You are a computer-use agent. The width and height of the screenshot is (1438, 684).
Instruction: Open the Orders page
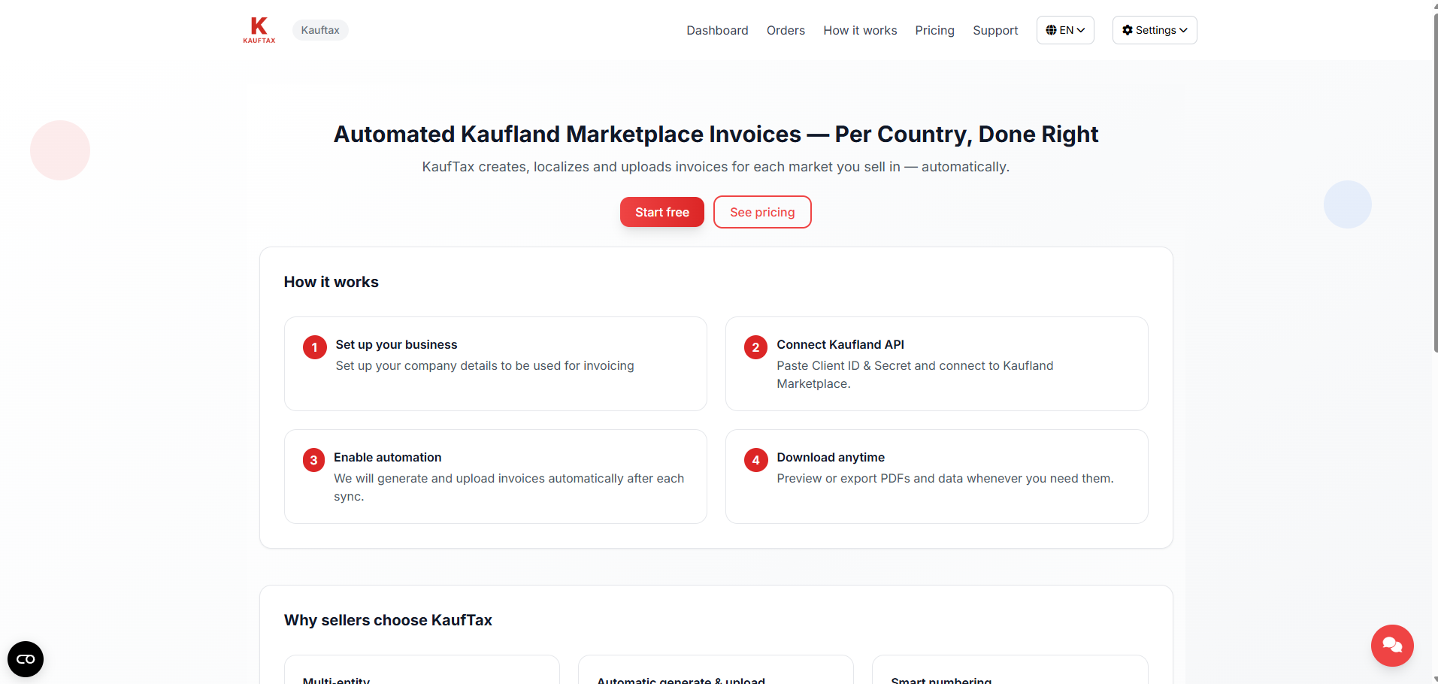tap(786, 30)
